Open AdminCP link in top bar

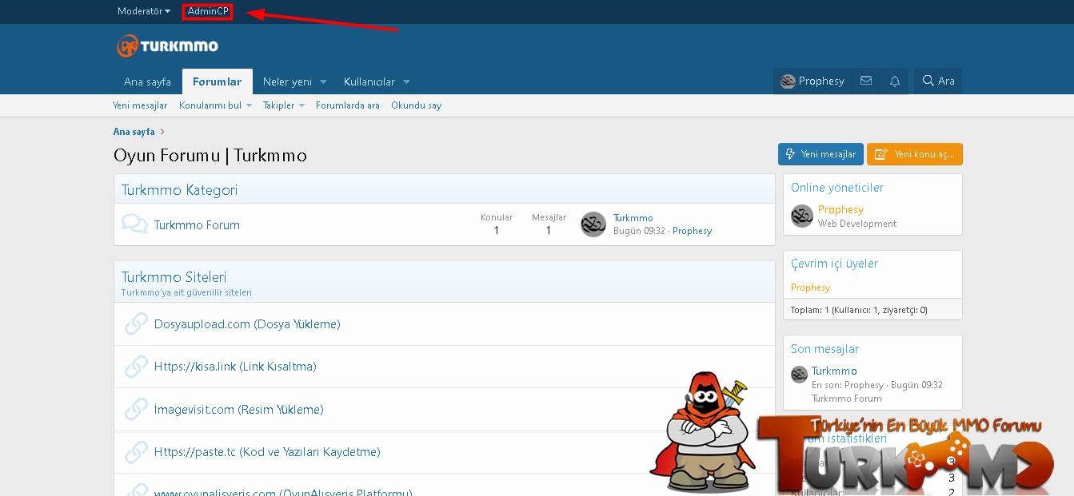(207, 11)
